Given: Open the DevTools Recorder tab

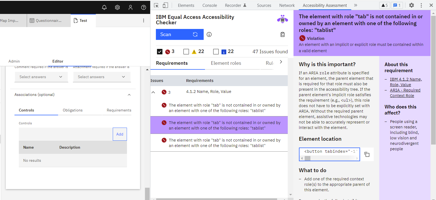Looking at the screenshot, I should 235,5.
